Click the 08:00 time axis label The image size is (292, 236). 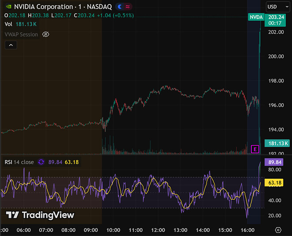pos(68,230)
